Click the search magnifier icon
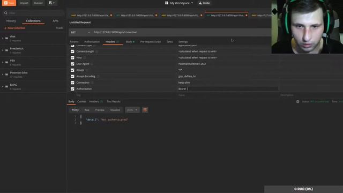The height and width of the screenshot is (193, 343). click(x=6, y=13)
